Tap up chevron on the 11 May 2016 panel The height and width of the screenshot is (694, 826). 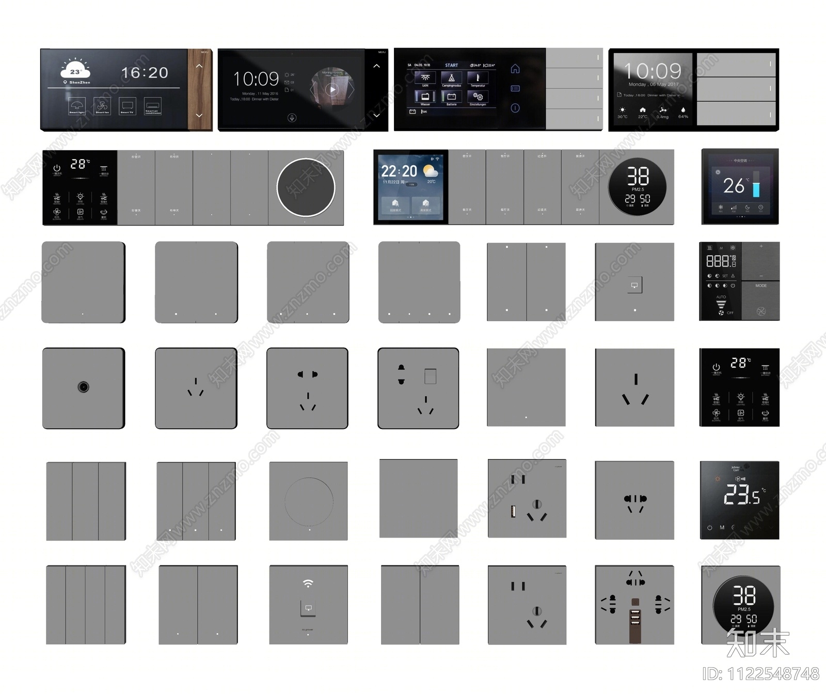click(x=377, y=66)
